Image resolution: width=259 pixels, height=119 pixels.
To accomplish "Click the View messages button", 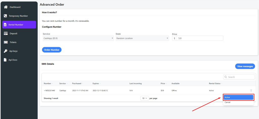I will point(245,66).
